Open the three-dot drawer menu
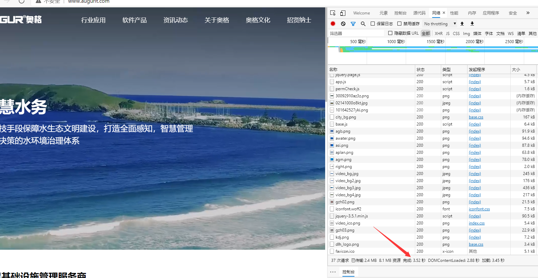This screenshot has width=538, height=278. pos(333,272)
